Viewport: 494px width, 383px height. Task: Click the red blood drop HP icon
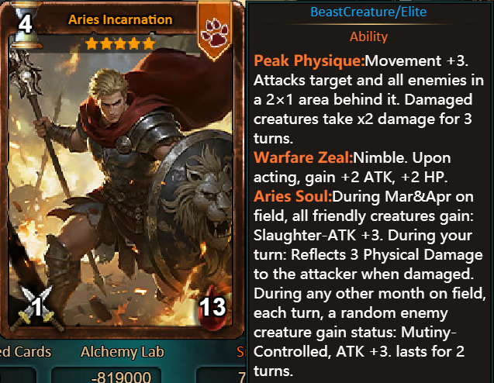pos(212,307)
